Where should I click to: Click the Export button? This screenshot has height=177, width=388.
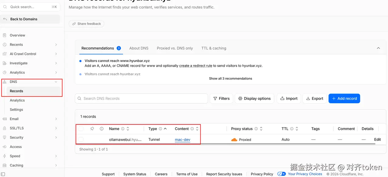tap(315, 98)
